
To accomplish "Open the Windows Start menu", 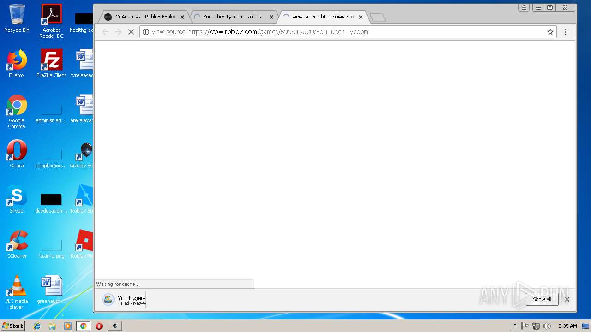I will [13, 326].
